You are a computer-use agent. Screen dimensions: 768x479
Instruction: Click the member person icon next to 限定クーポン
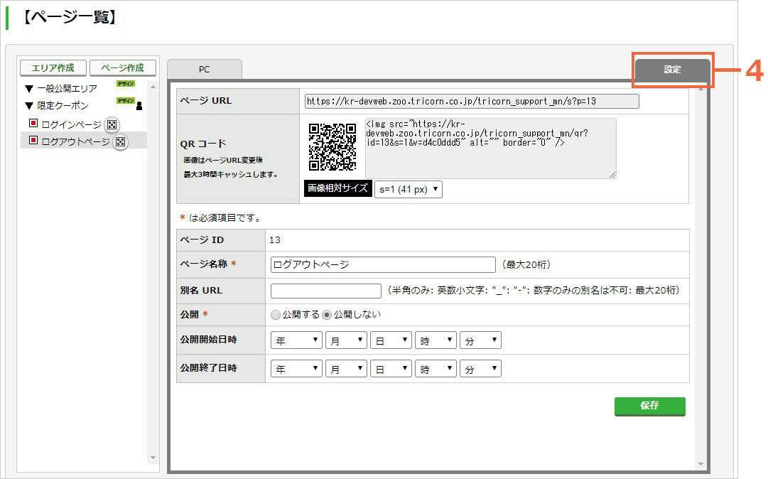[139, 106]
